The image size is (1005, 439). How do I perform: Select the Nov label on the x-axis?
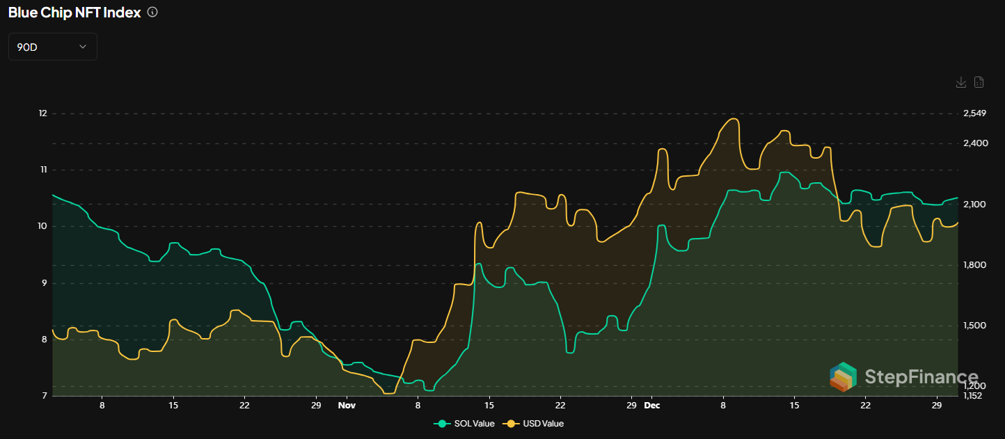347,405
